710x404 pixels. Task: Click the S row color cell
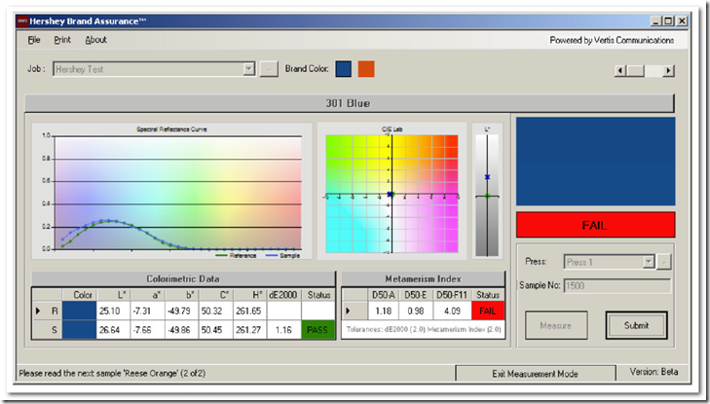80,330
